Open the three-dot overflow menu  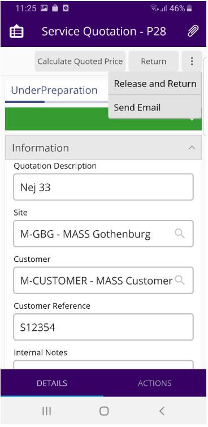point(192,61)
